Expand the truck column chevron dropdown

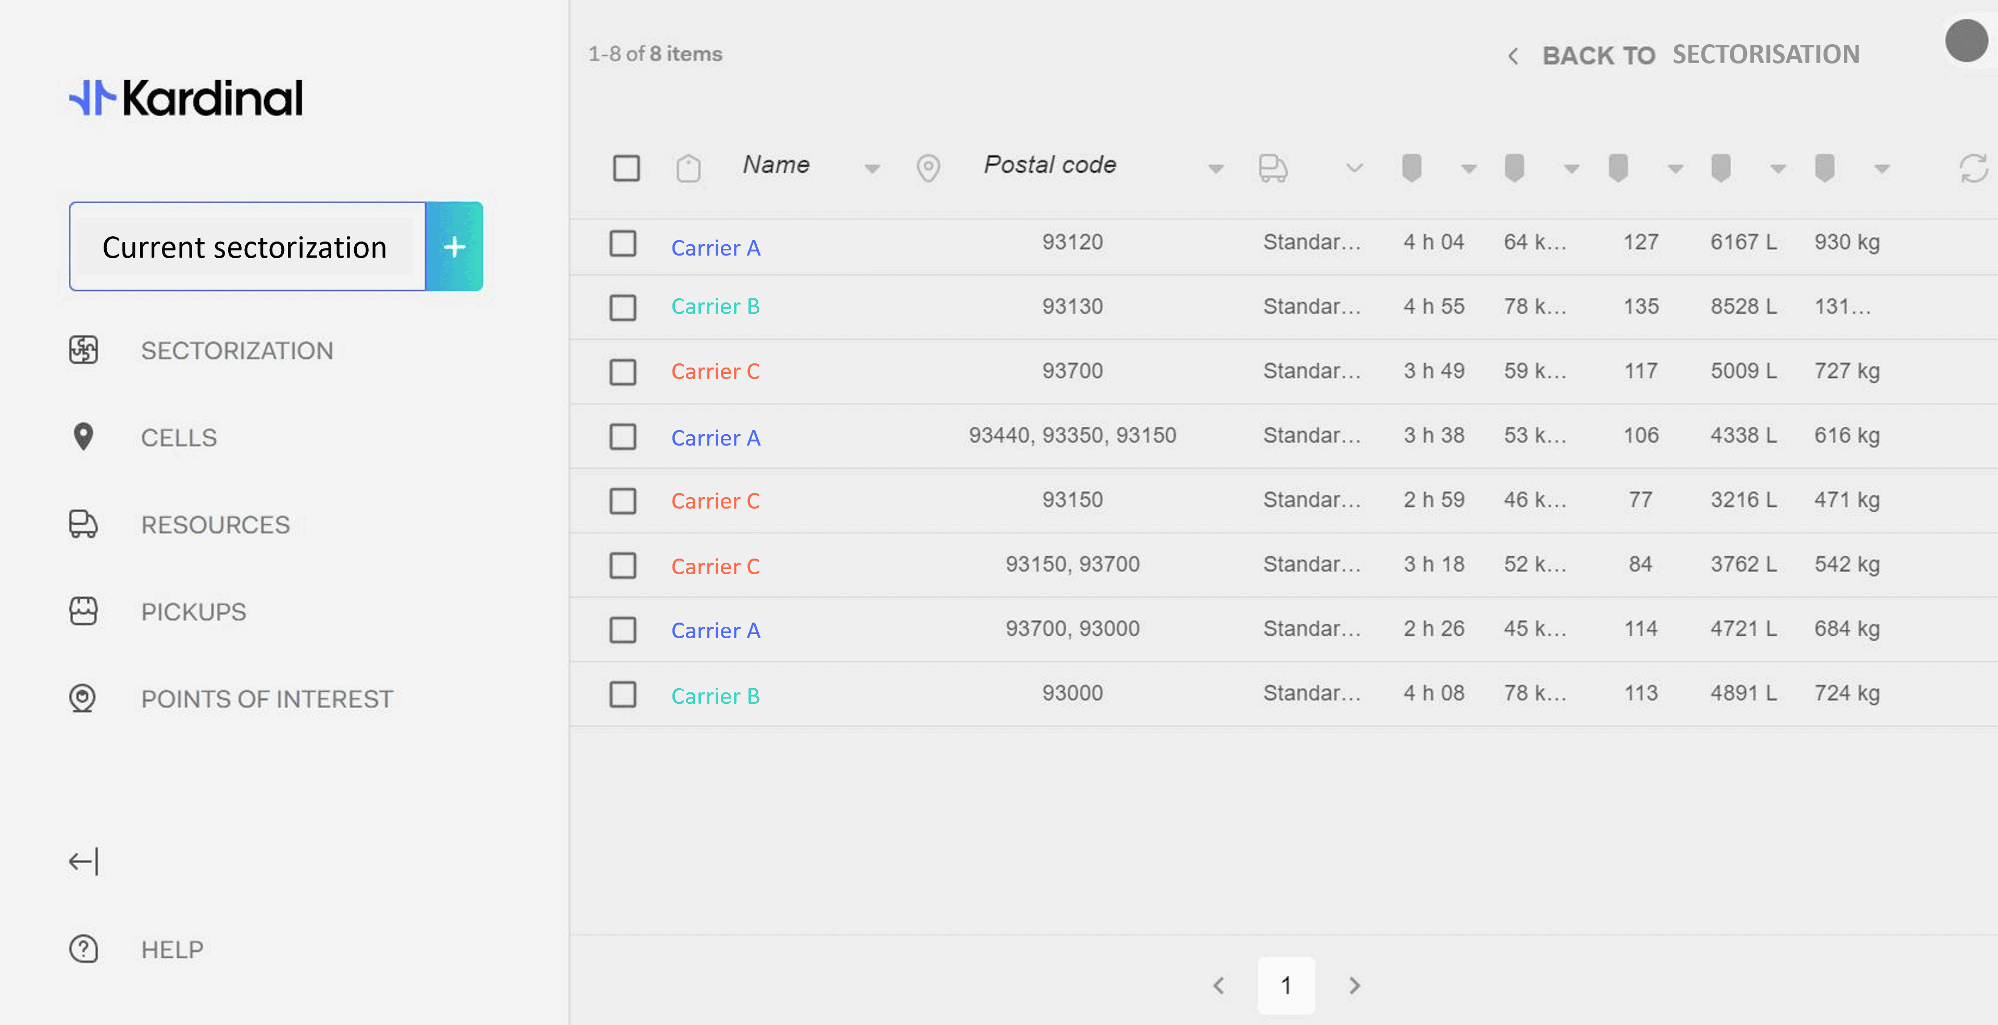pos(1354,168)
